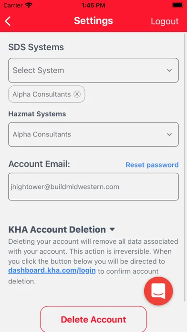
Task: Click the Settings title in header
Action: pos(93,21)
